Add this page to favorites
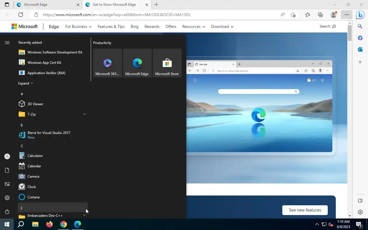This screenshot has width=368, height=230. pyautogui.click(x=293, y=15)
